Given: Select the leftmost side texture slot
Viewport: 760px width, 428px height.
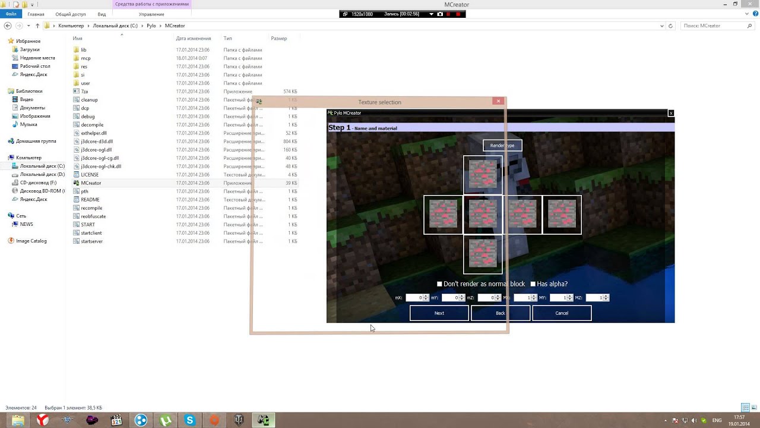Looking at the screenshot, I should 443,215.
